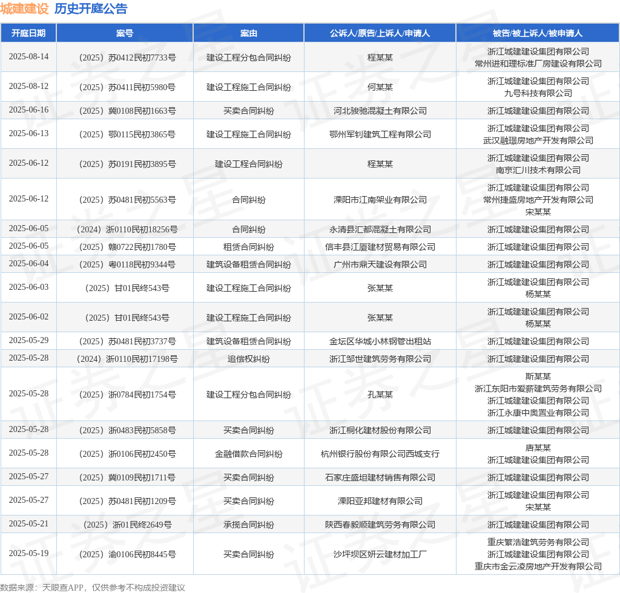Click plaintiff 溧阳亚邦建材有限公司

(x=380, y=502)
